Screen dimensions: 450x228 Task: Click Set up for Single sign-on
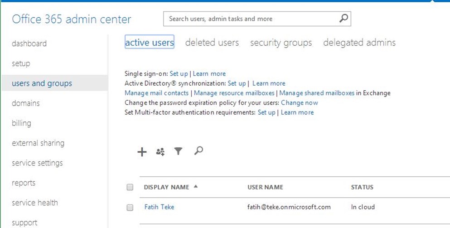(179, 74)
